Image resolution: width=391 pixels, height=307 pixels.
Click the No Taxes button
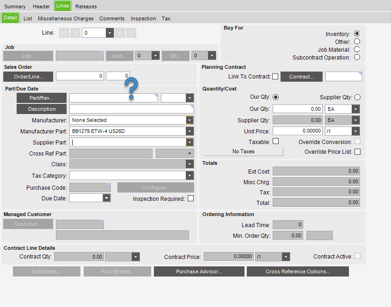[244, 151]
